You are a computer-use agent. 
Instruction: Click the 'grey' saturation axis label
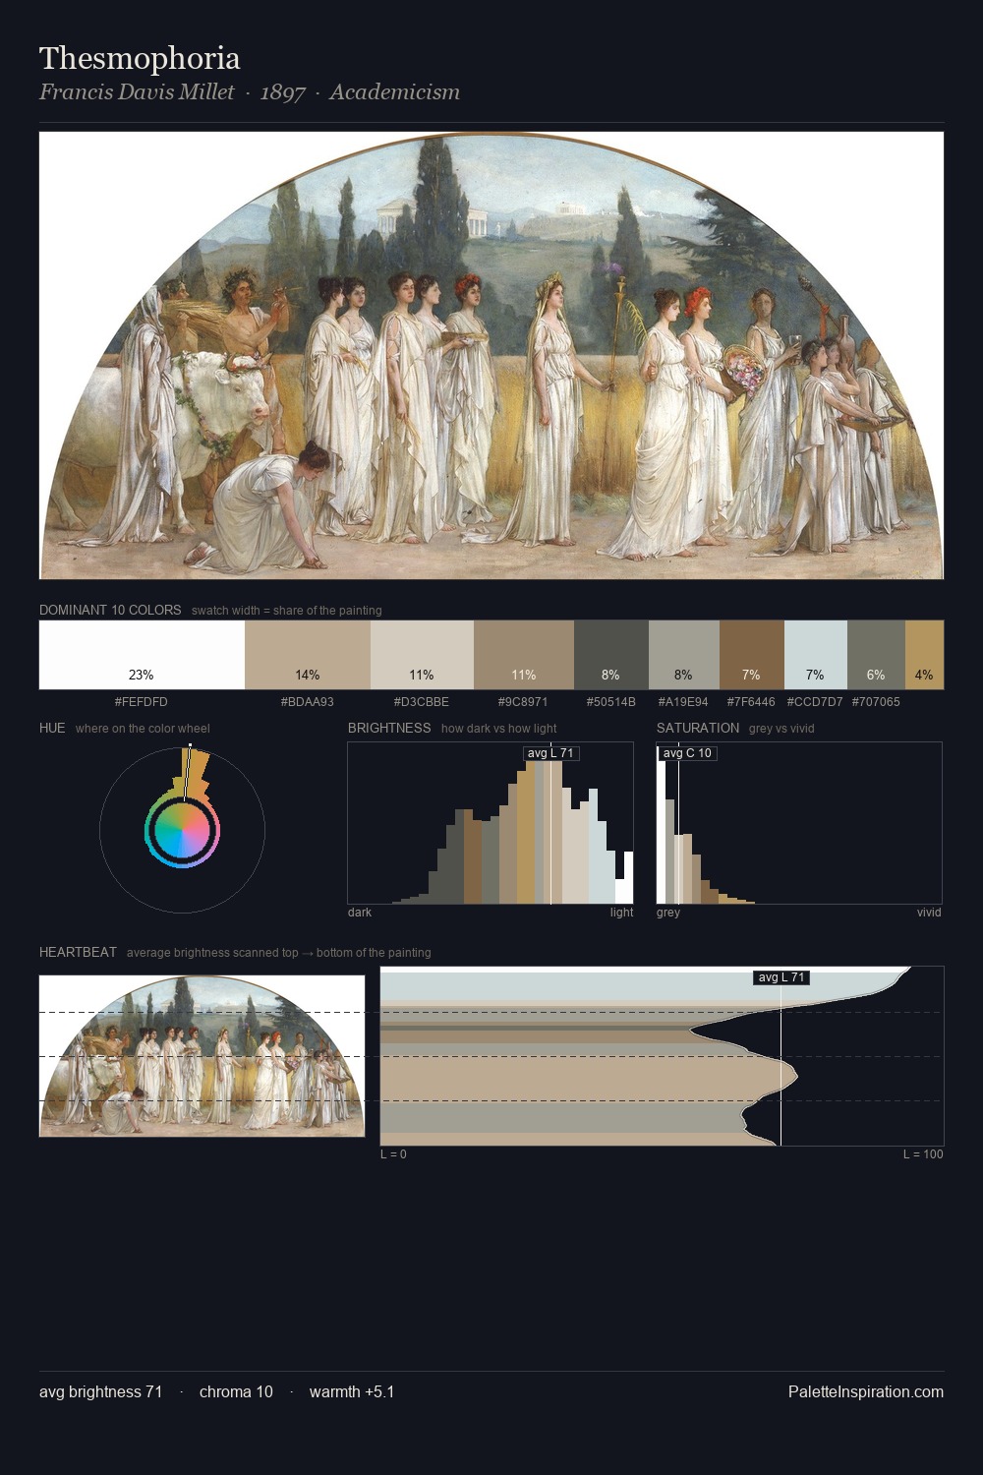668,913
